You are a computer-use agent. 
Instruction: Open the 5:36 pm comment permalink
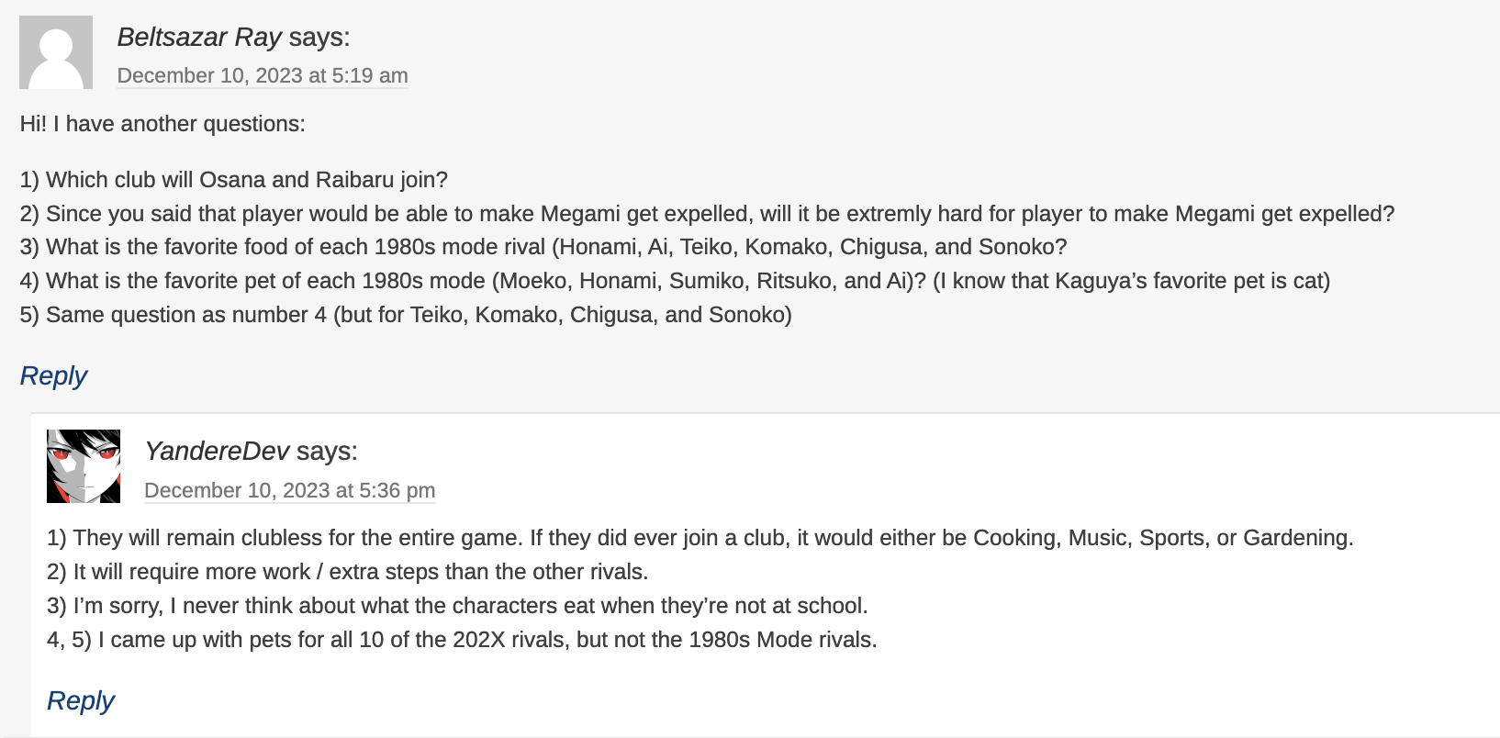pyautogui.click(x=290, y=491)
